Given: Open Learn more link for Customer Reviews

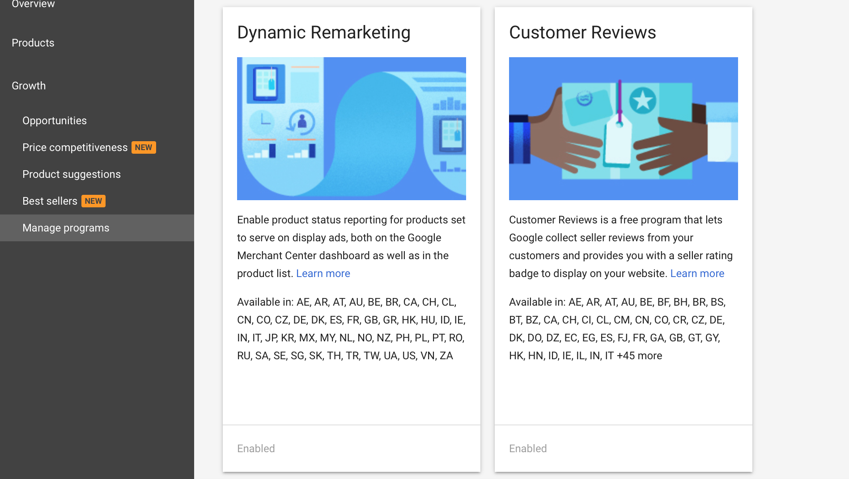Looking at the screenshot, I should coord(697,273).
